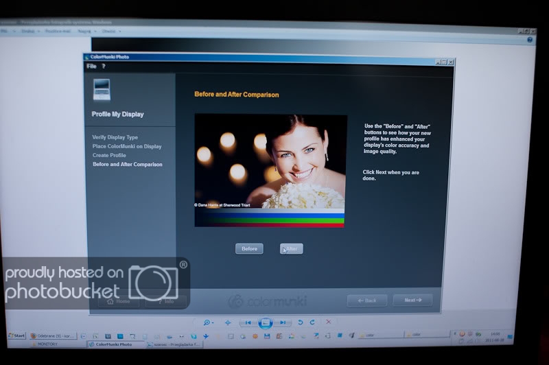Screen dimensions: 549x365
Task: Click the taskbar clock showing 14:00
Action: click(495, 334)
